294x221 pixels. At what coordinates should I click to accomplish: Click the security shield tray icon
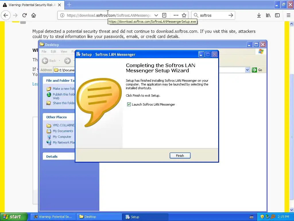262,217
